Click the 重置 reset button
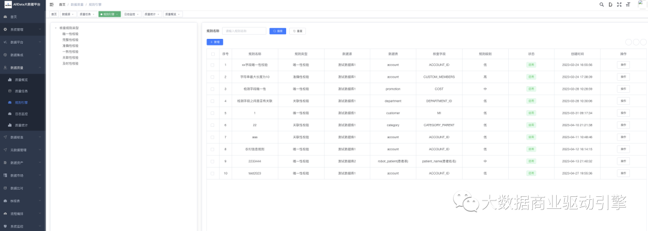 point(298,31)
